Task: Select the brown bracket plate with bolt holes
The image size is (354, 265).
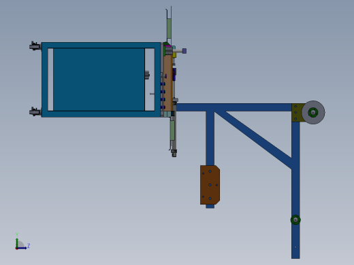Action: [x=210, y=185]
